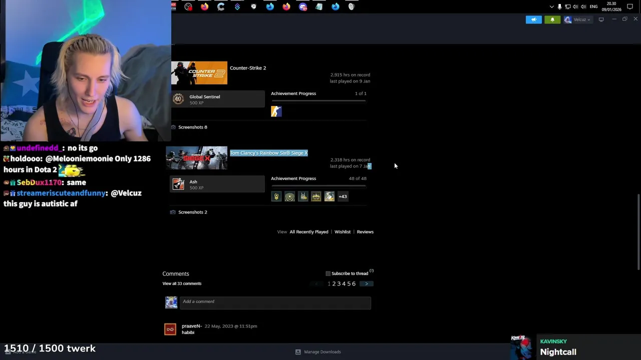641x360 pixels.
Task: Go to comments page 6
Action: (354, 284)
